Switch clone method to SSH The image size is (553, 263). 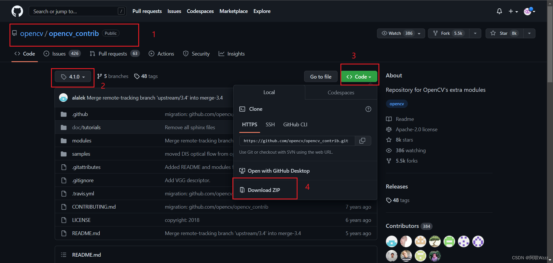point(270,125)
